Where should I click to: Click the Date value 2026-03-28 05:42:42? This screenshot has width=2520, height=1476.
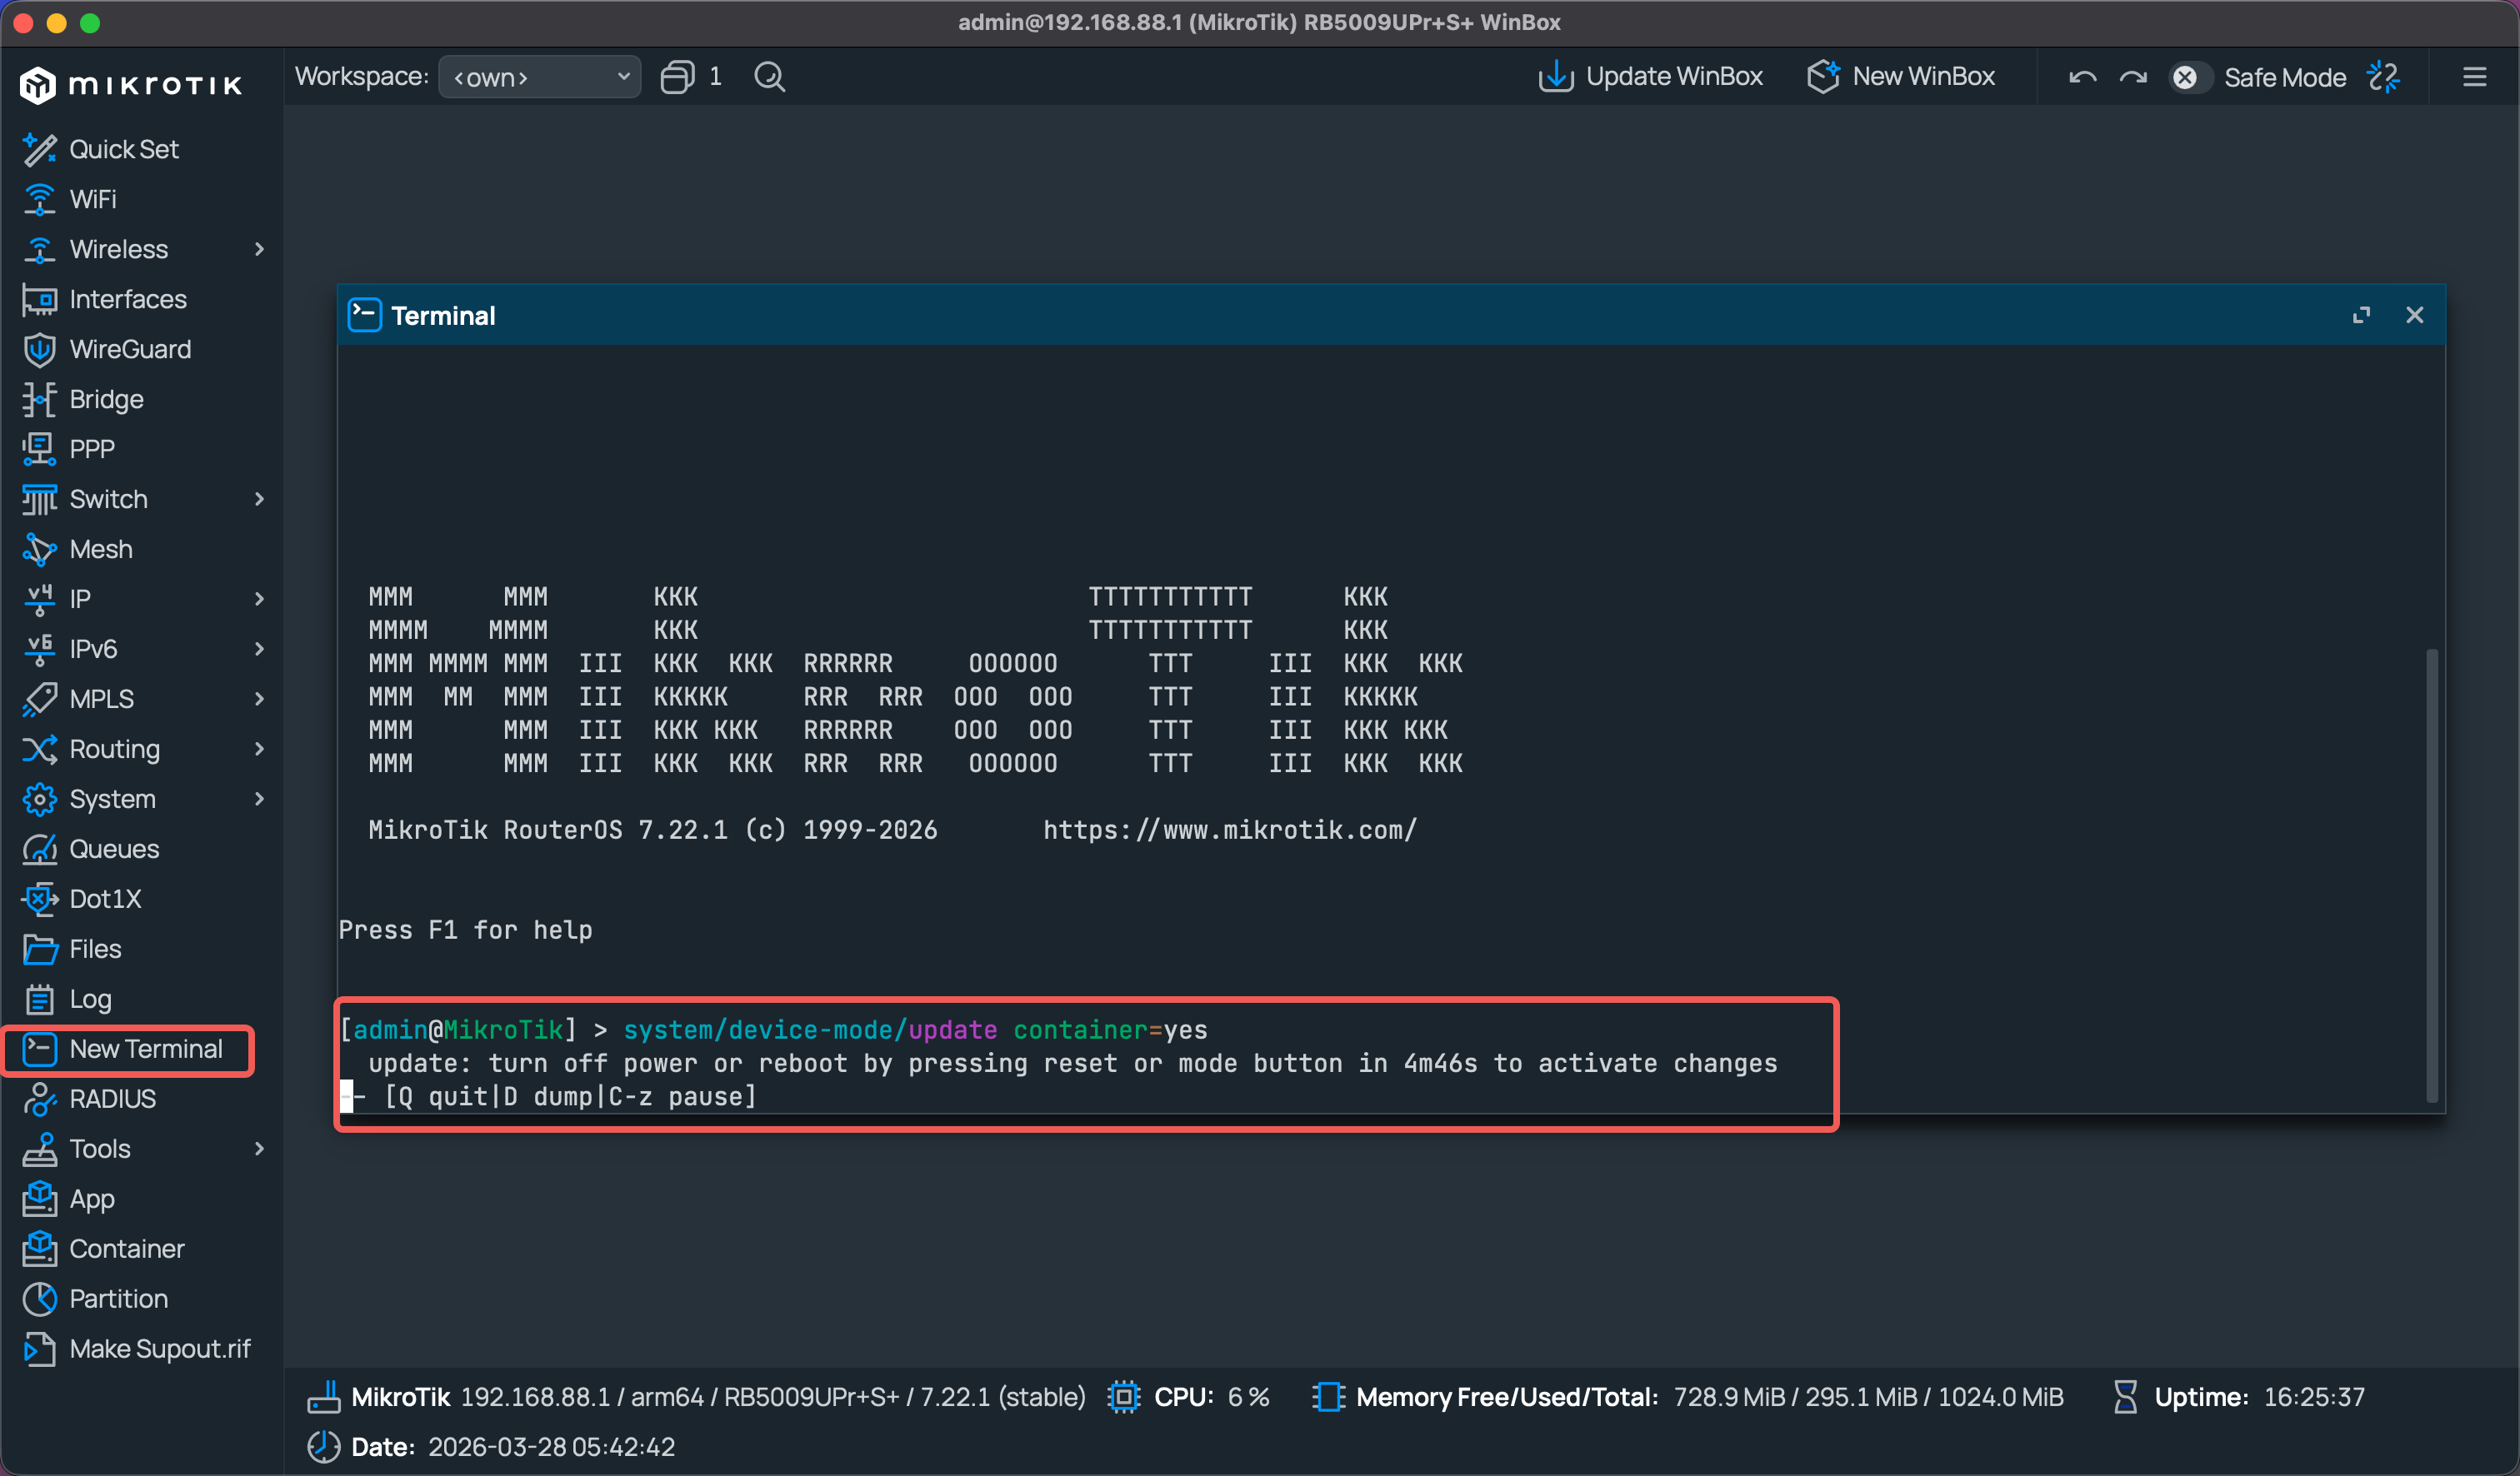551,1446
